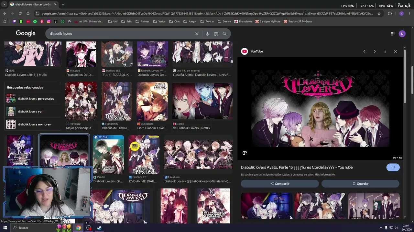Save image with the Guardar button
This screenshot has height=232, width=414.
click(x=360, y=184)
